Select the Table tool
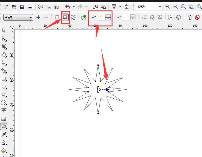 point(4,118)
